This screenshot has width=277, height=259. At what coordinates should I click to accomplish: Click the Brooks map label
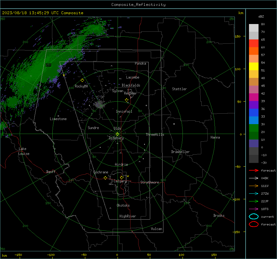[x=219, y=216]
